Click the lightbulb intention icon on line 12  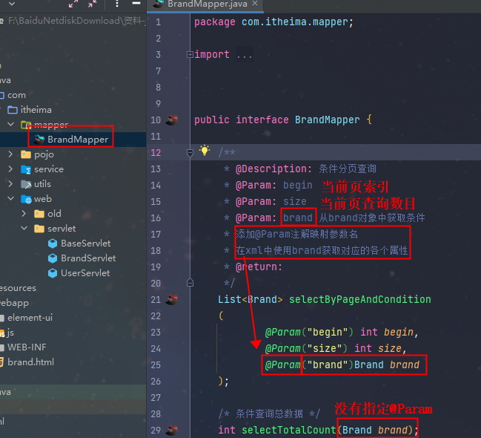[x=205, y=150]
